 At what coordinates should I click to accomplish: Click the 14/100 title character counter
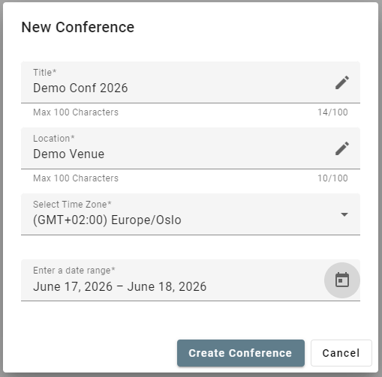tap(332, 112)
